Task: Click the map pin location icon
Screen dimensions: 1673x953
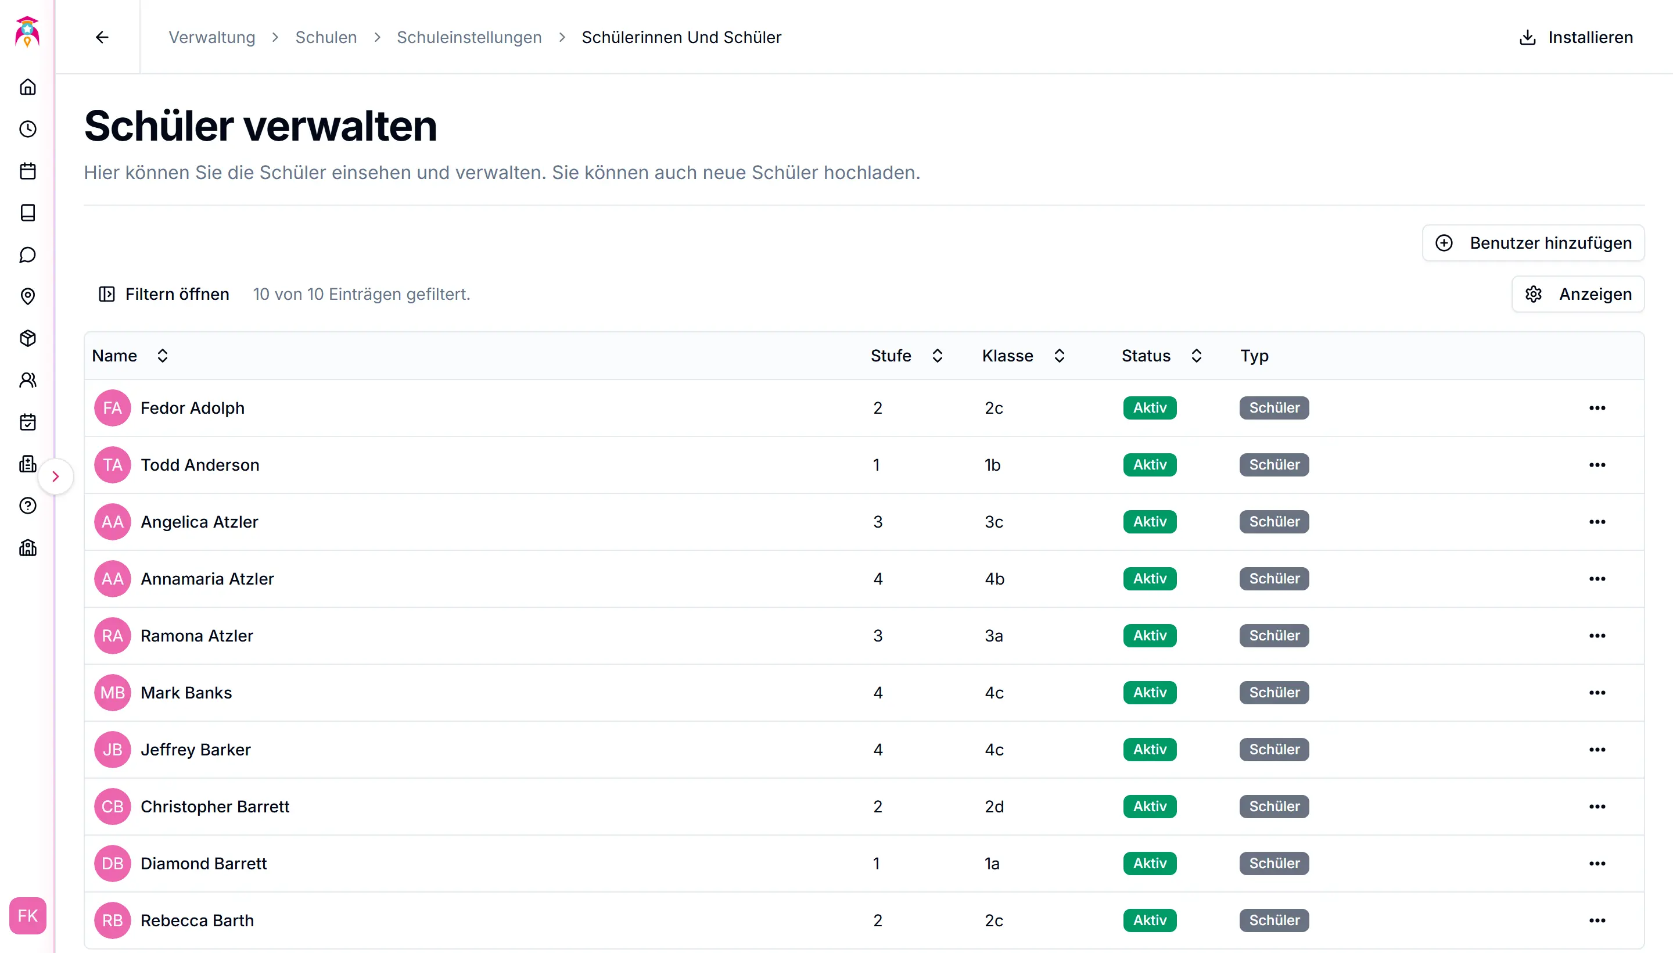Action: [27, 296]
